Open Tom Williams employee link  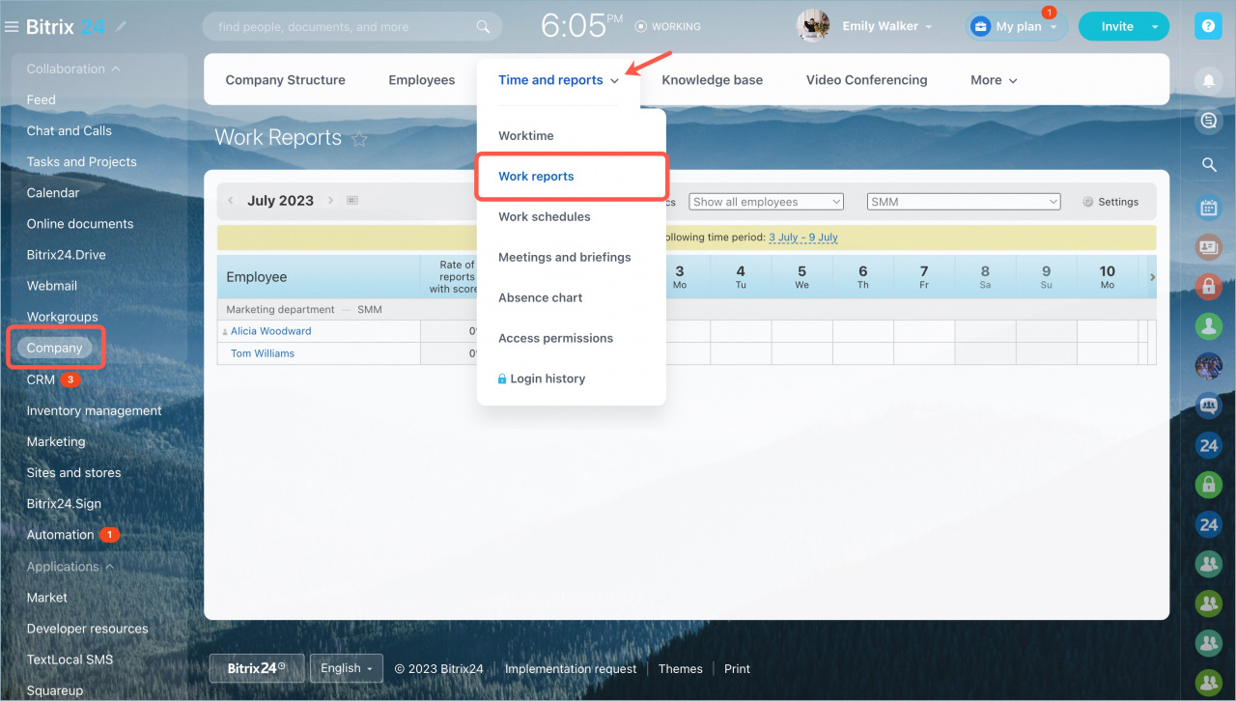click(263, 353)
